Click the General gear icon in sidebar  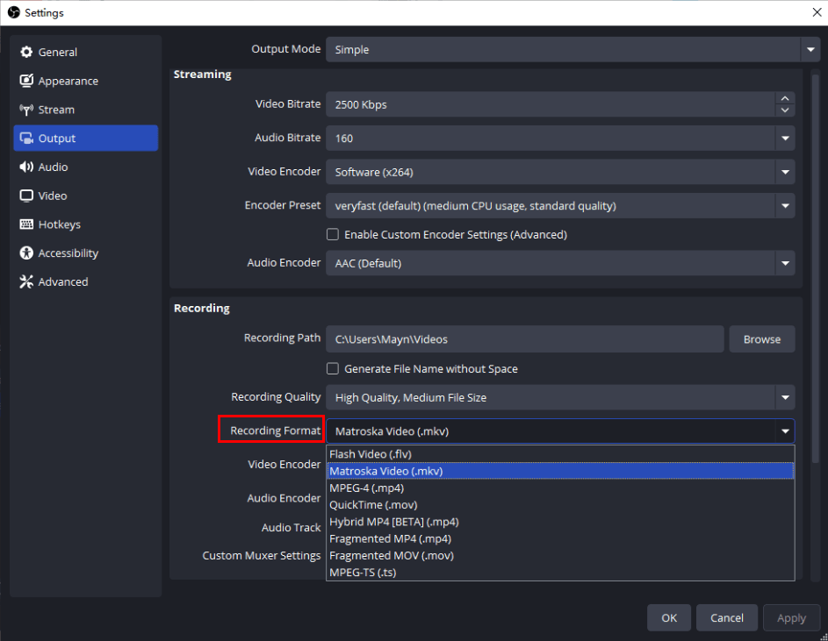(26, 53)
